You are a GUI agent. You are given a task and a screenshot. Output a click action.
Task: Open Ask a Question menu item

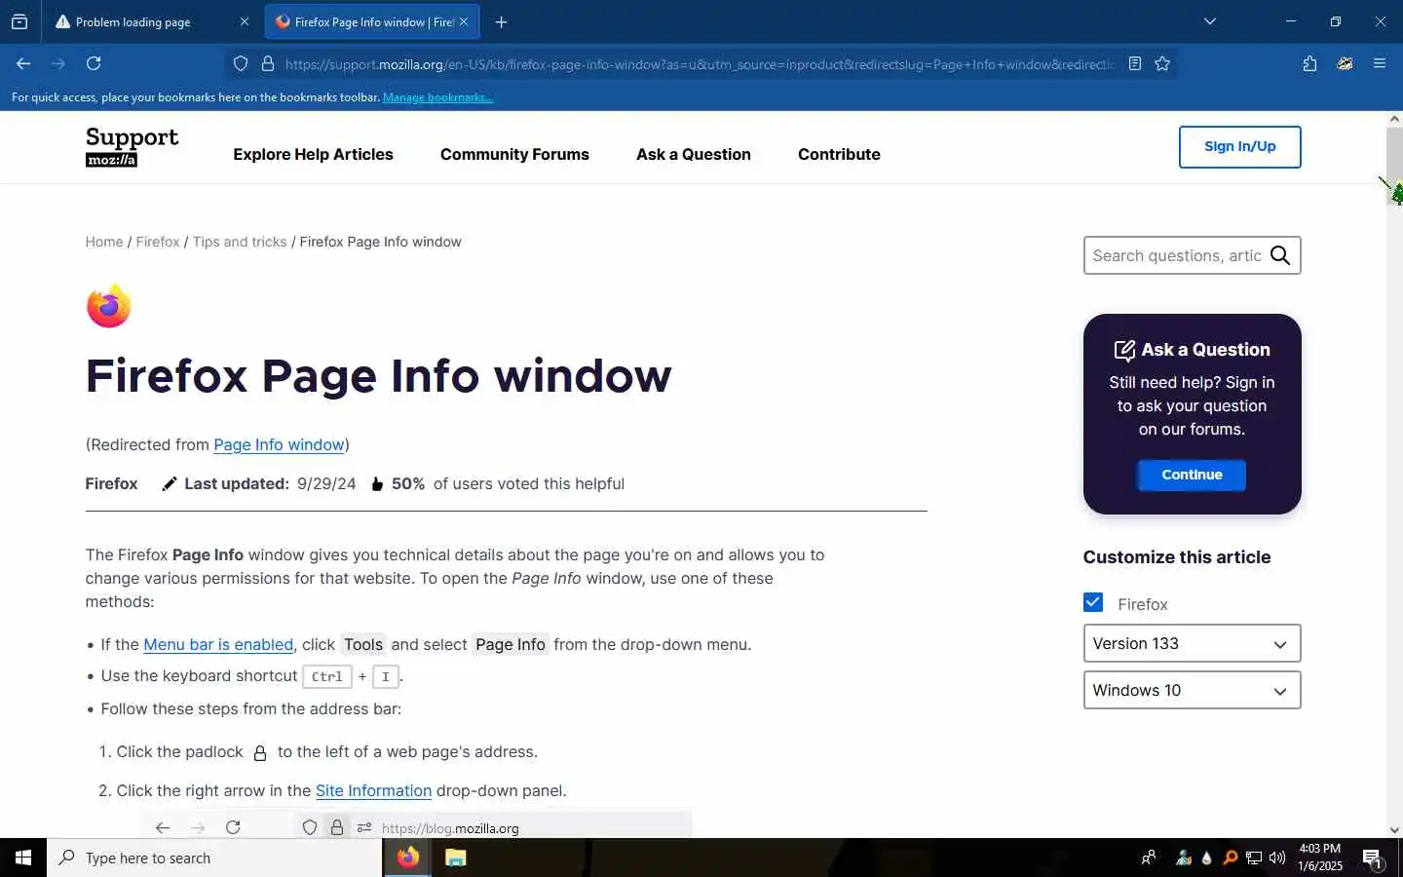click(x=694, y=154)
